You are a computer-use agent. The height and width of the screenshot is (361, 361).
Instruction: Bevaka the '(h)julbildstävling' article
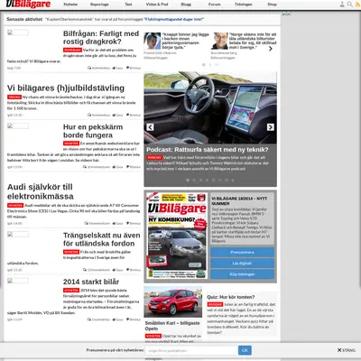pyautogui.click(x=134, y=115)
